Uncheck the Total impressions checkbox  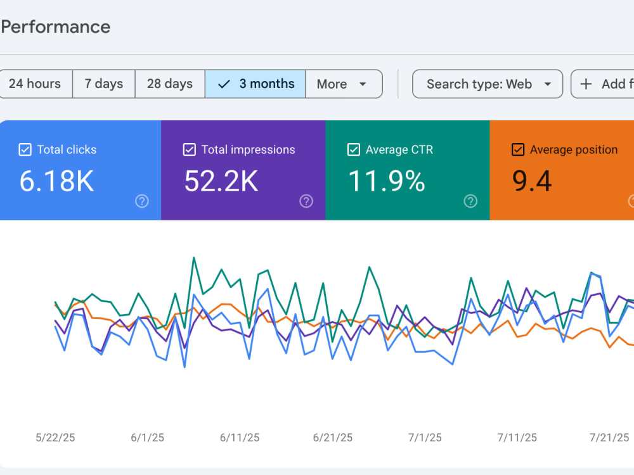click(189, 149)
